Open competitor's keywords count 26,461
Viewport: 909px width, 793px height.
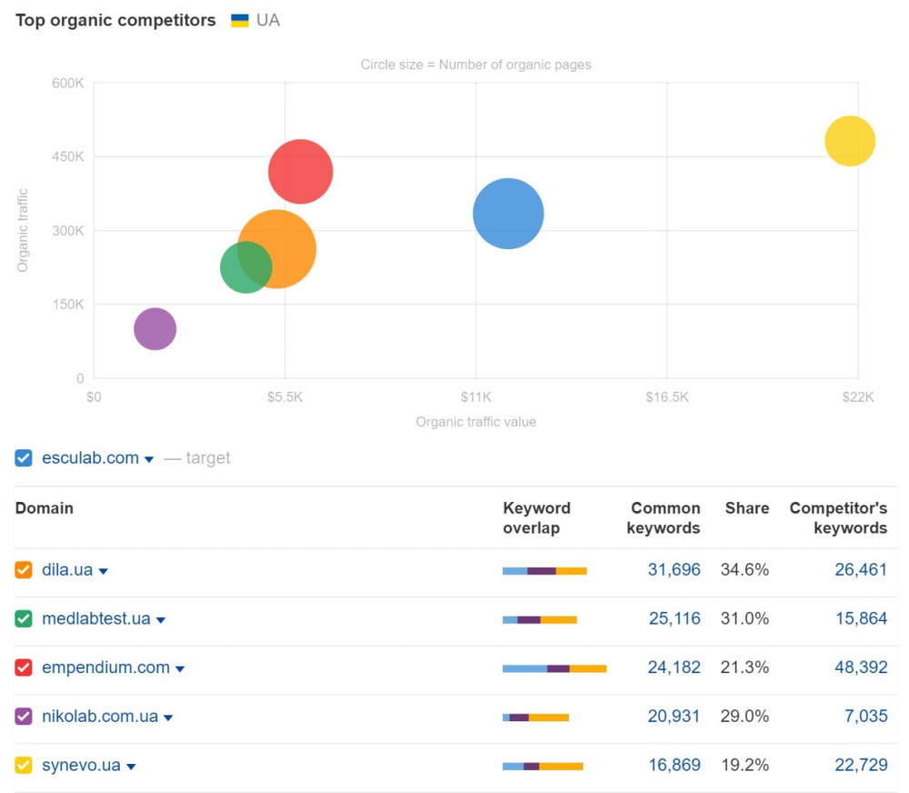click(x=861, y=569)
